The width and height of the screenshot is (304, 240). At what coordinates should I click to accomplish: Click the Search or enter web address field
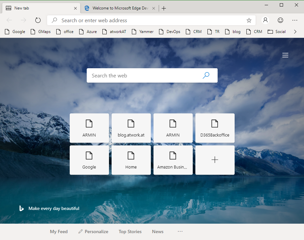[151, 20]
